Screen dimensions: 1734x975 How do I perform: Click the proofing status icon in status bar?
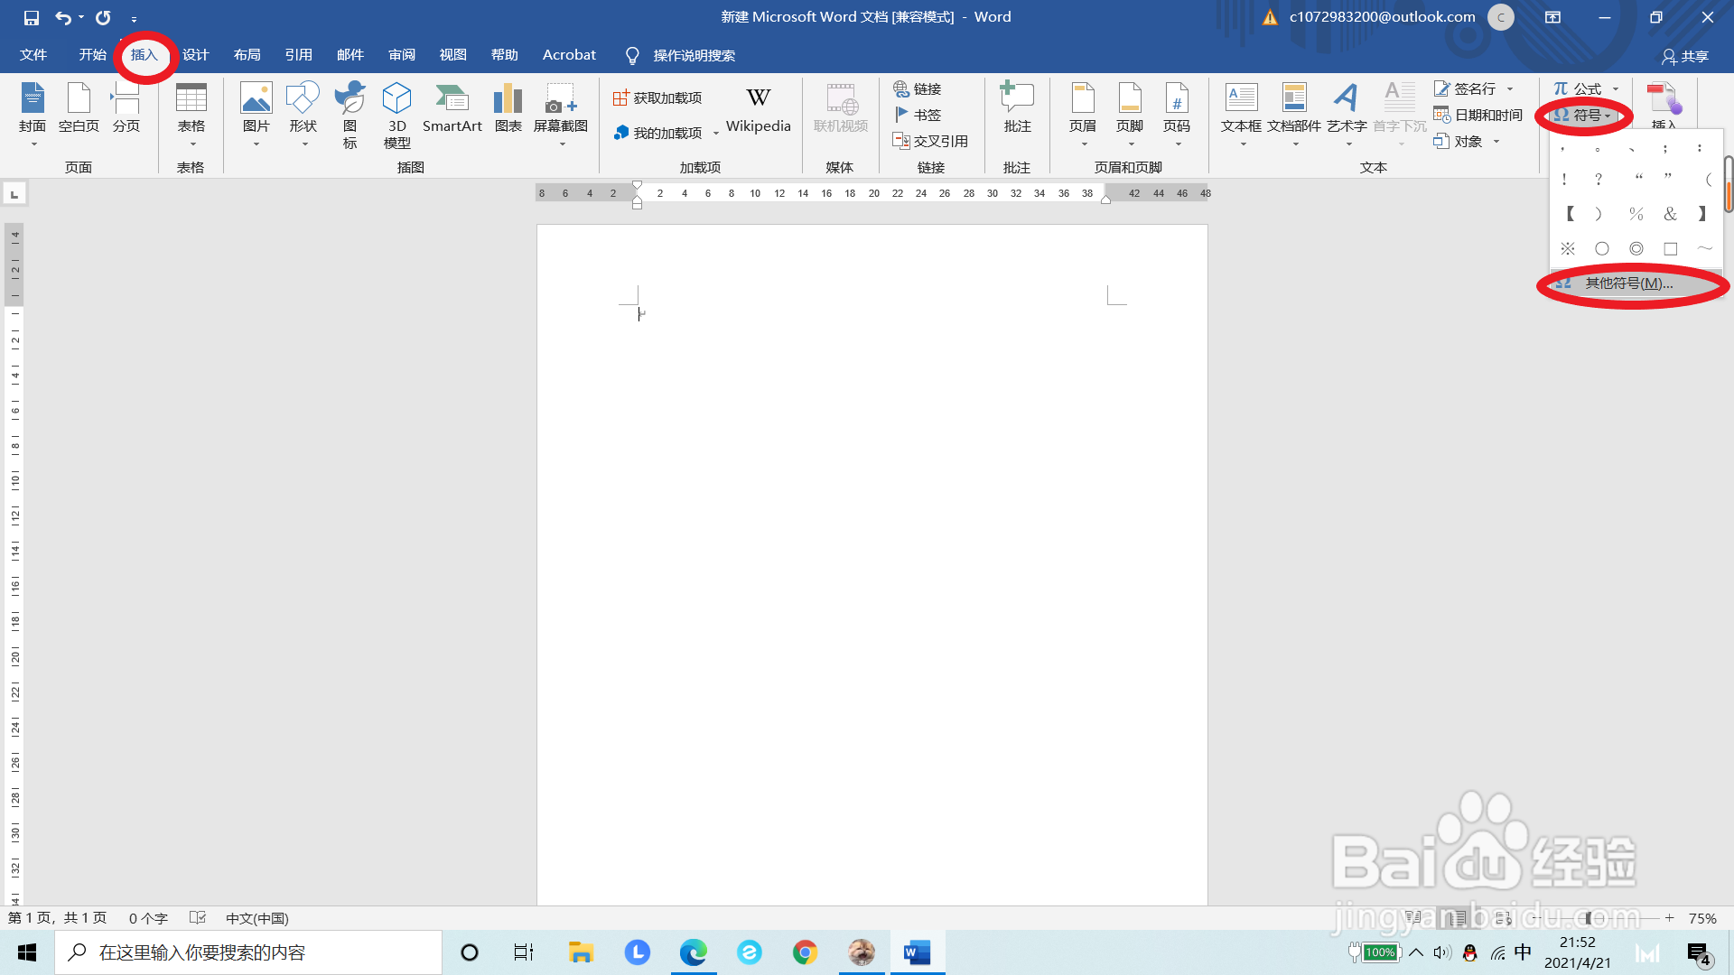point(198,918)
